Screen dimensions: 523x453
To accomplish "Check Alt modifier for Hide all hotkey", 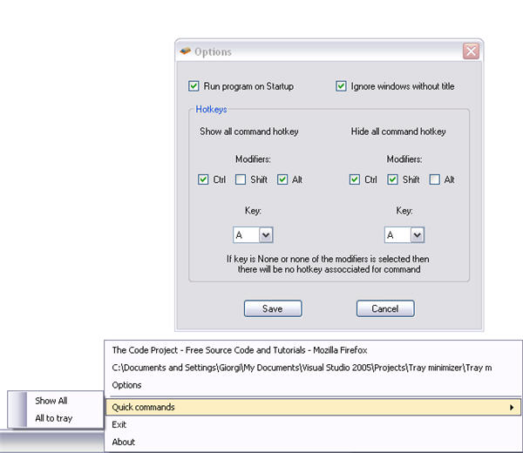I will point(434,179).
